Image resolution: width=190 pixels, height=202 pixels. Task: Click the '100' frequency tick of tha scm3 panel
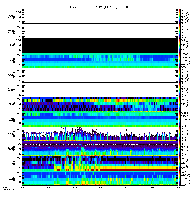[x=20, y=32]
